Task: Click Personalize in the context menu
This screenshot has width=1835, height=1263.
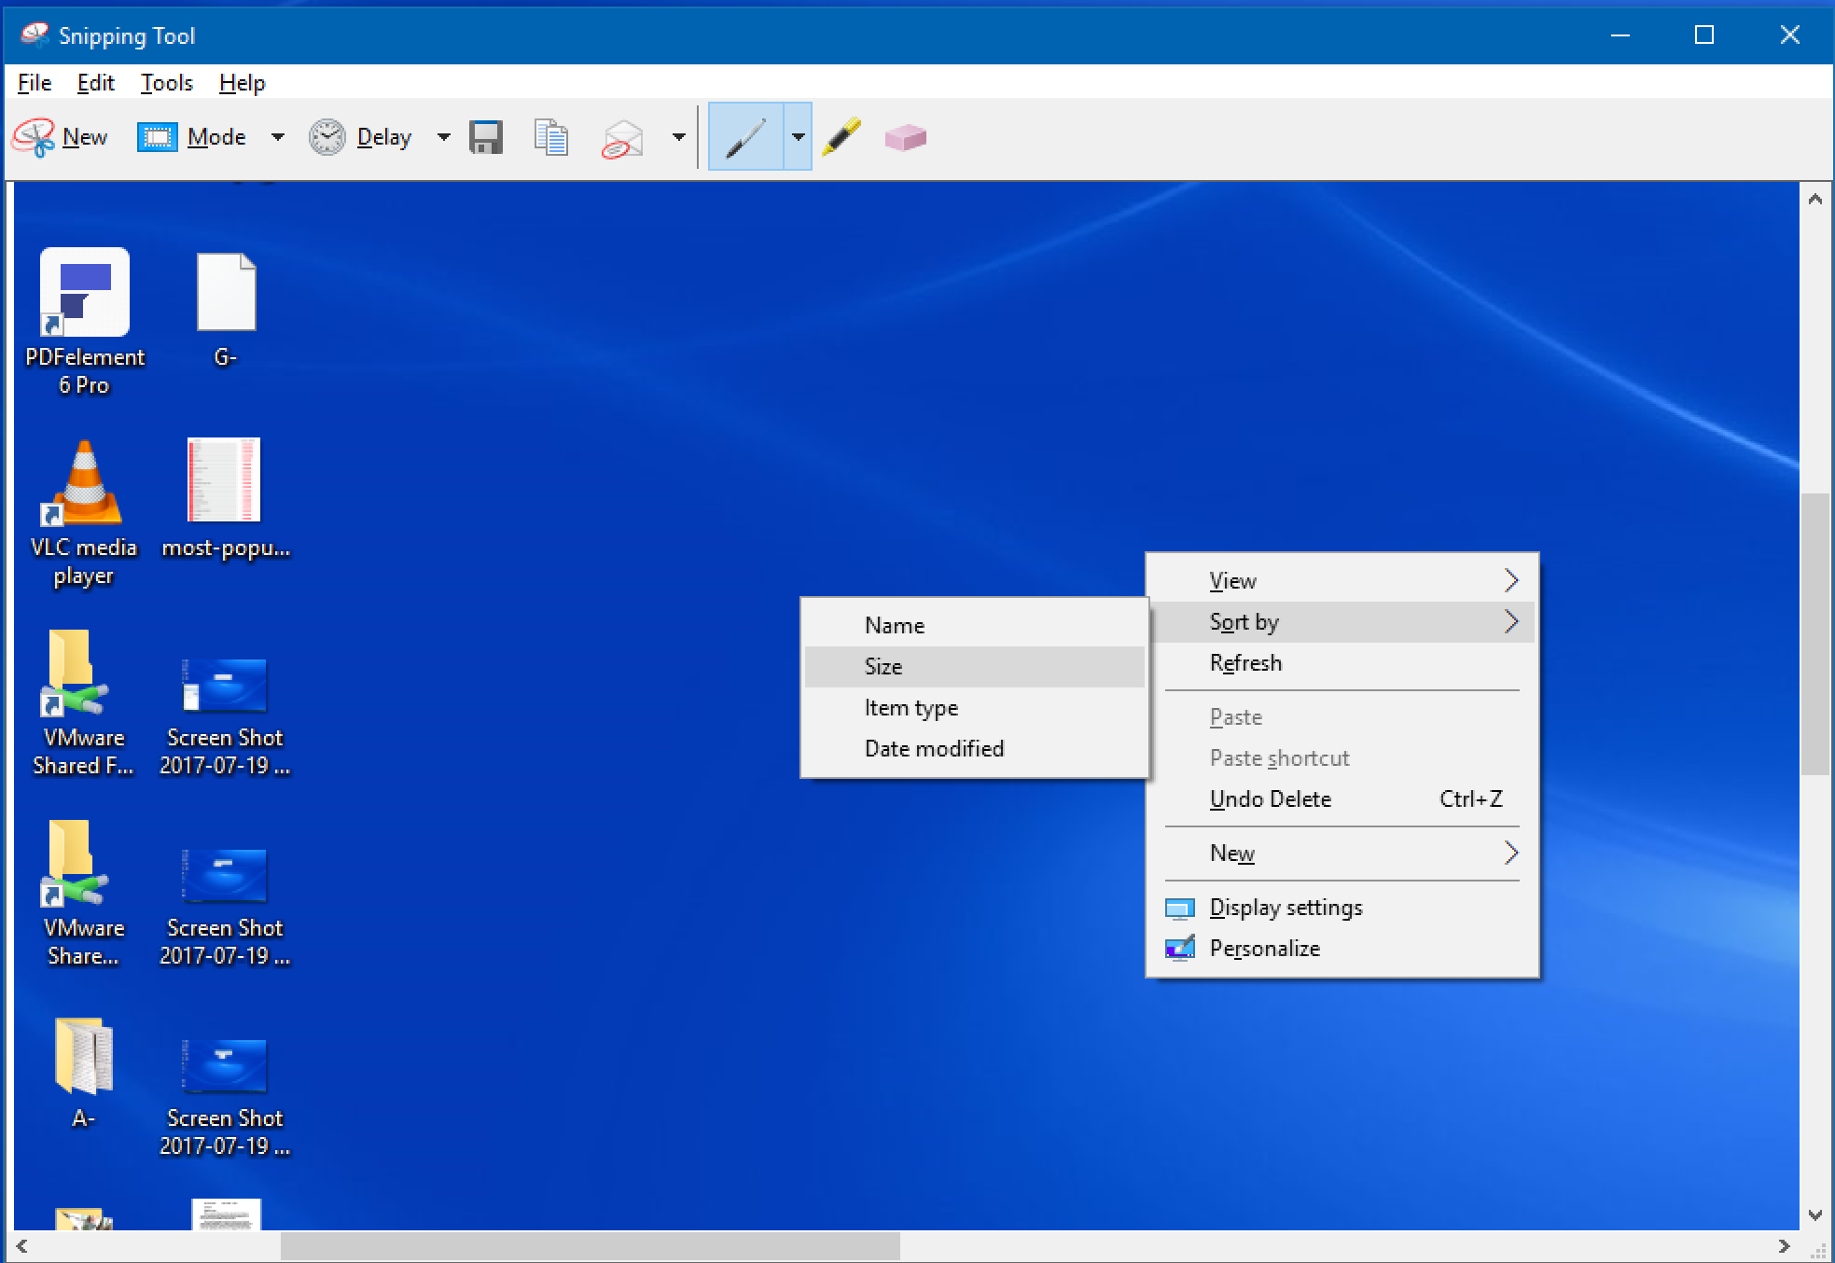Action: coord(1264,948)
